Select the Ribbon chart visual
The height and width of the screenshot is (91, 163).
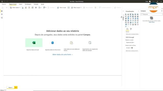[x=138, y=16]
